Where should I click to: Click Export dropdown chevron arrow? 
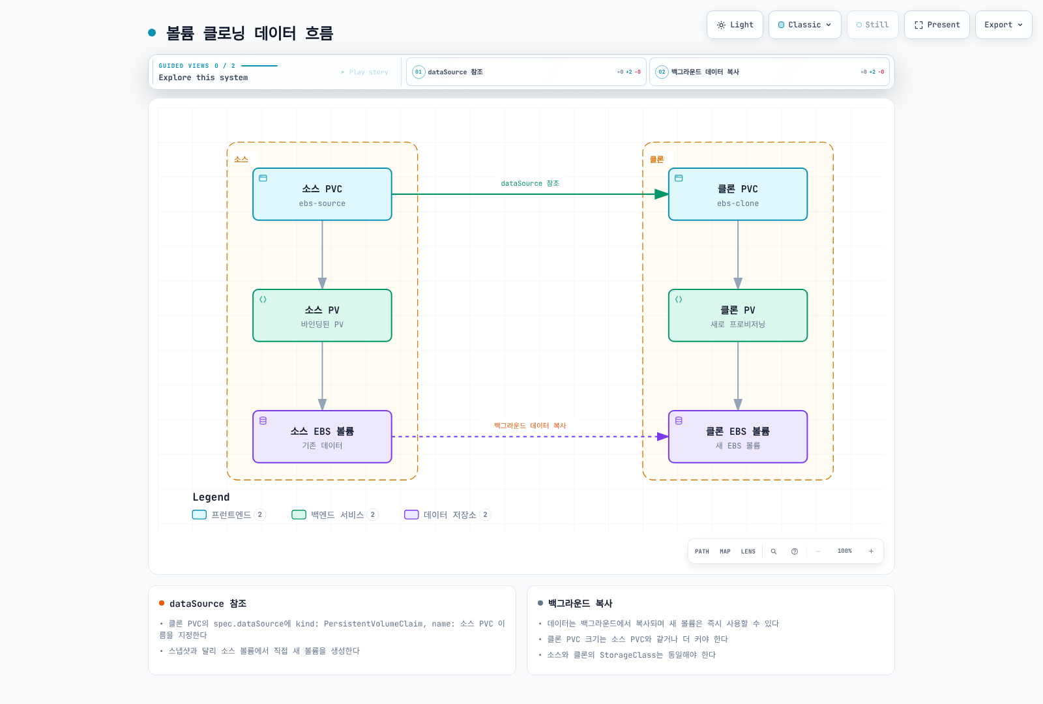click(1020, 25)
